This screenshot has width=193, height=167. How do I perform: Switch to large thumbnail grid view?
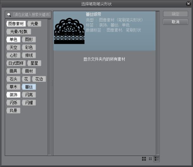pyautogui.click(x=144, y=159)
